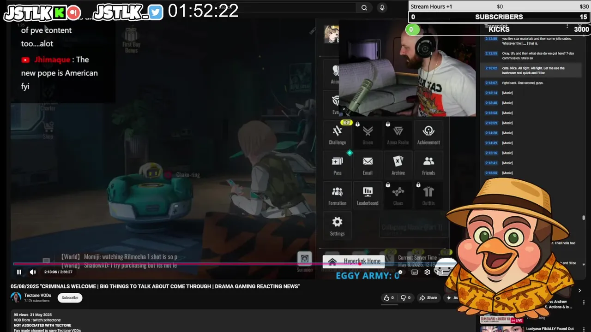Jump to transcript timestamp 2:13:53

pos(491,113)
